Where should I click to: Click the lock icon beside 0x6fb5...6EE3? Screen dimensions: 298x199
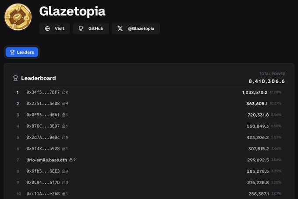pos(64,171)
